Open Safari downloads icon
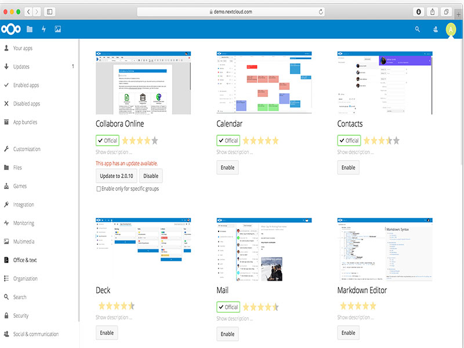Image resolution: width=464 pixels, height=348 pixels. [418, 12]
